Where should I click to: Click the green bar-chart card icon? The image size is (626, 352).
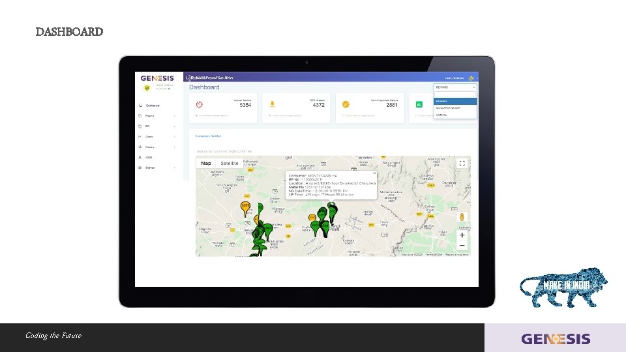(419, 104)
